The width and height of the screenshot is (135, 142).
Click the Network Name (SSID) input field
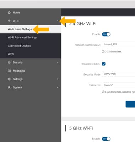119,44
